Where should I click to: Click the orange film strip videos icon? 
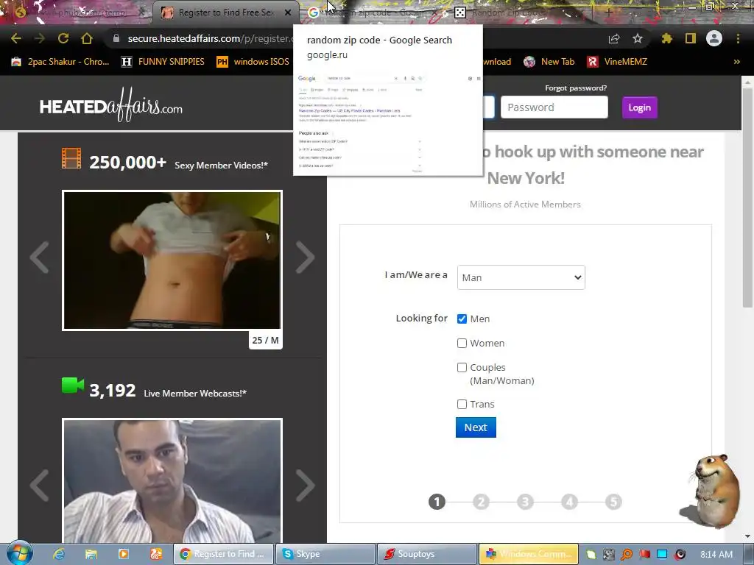pos(71,159)
